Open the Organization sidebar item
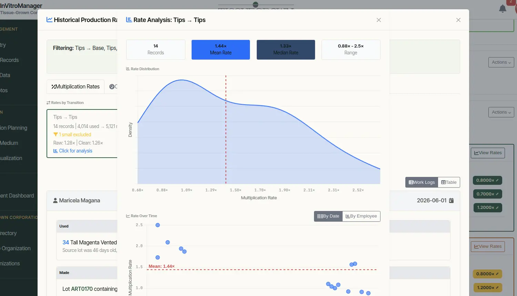 (x=16, y=248)
